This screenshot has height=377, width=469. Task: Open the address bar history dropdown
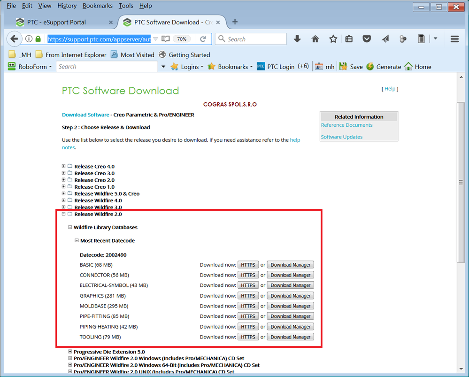tap(155, 39)
